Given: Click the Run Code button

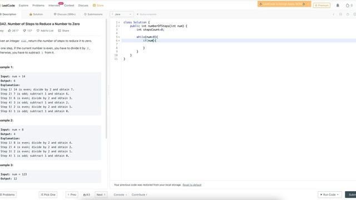Looking at the screenshot, I should 329,194.
